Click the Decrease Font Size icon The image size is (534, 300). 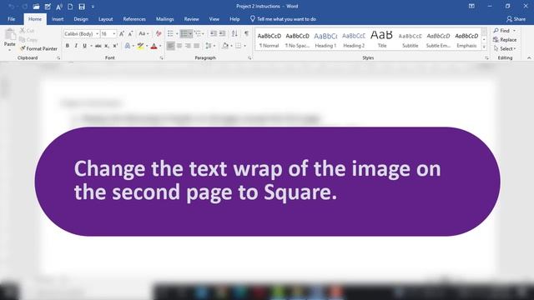point(130,33)
